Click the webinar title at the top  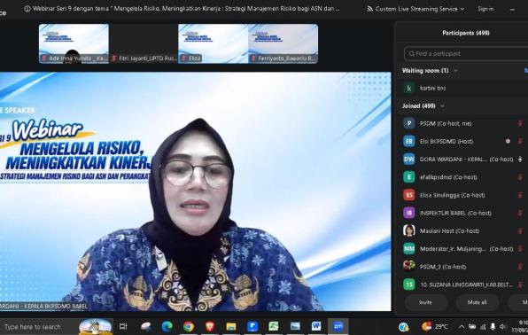[186, 9]
